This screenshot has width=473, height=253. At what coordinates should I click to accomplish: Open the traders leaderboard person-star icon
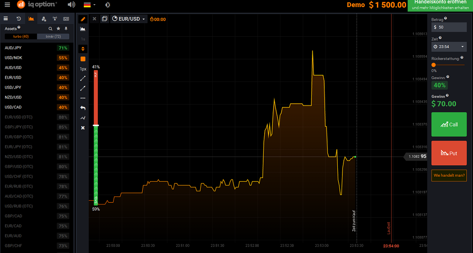(x=44, y=19)
